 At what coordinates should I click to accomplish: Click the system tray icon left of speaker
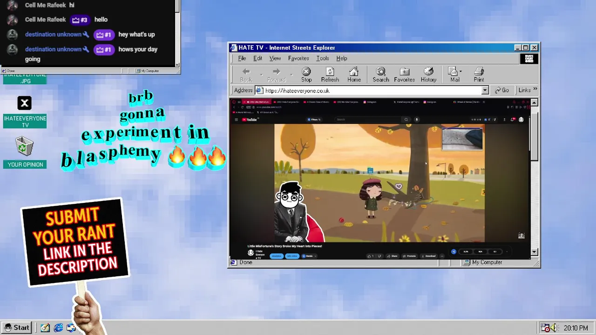(546, 328)
